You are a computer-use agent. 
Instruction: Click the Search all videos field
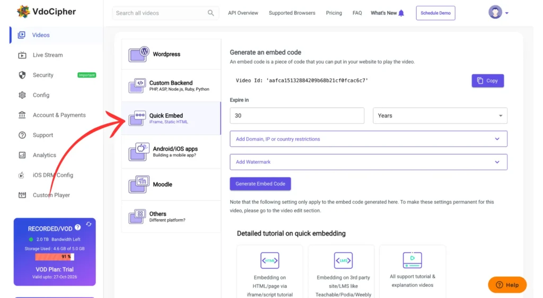(x=165, y=13)
